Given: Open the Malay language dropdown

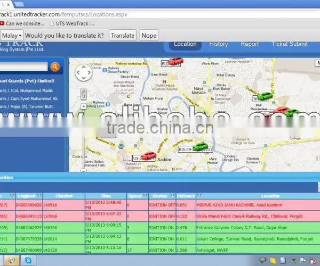Looking at the screenshot, I should (11, 36).
